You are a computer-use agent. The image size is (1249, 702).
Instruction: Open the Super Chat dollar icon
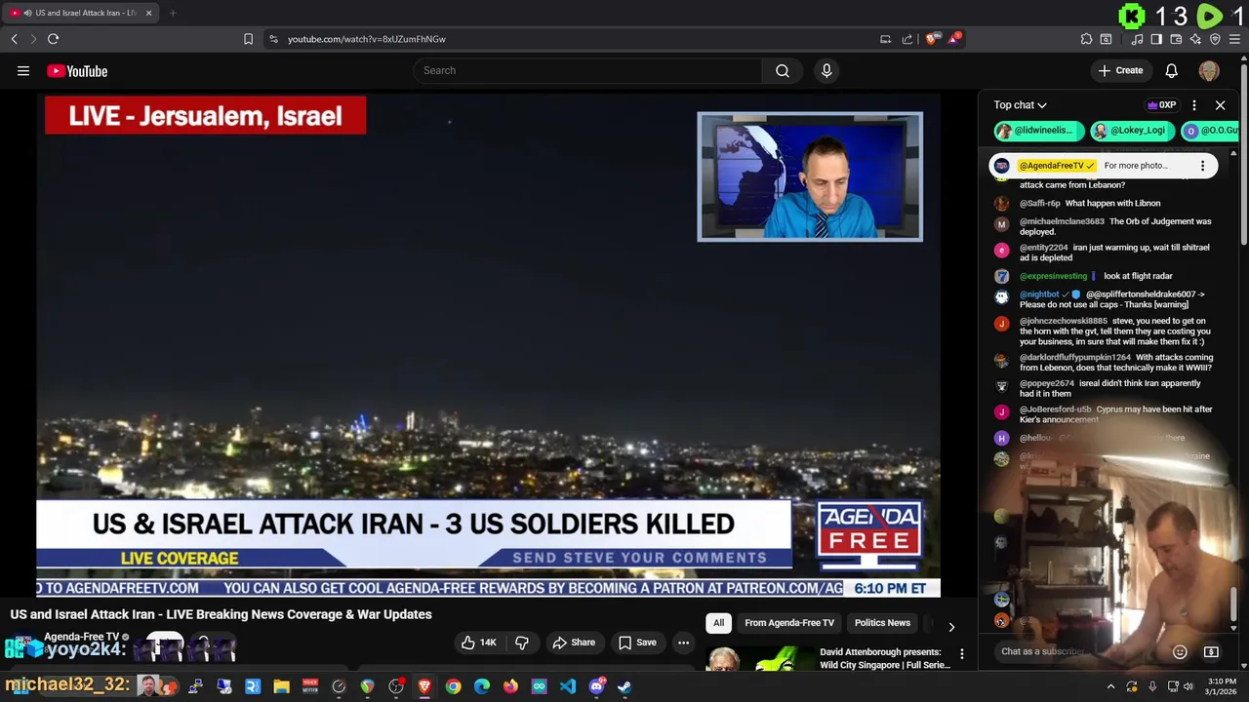(x=1212, y=651)
